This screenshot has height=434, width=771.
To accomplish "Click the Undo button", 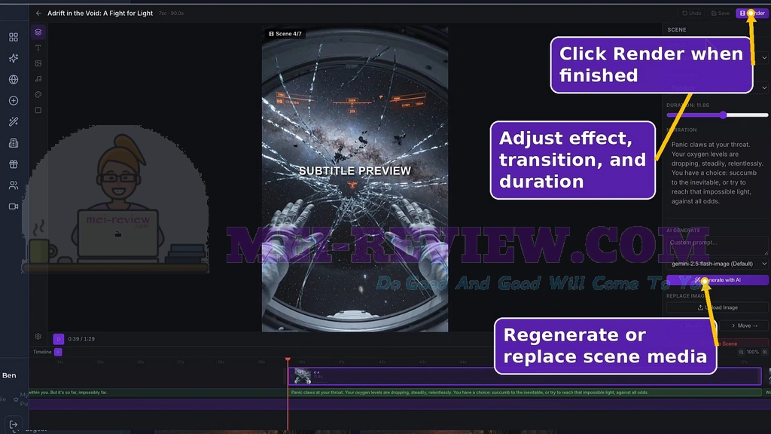I will point(692,14).
